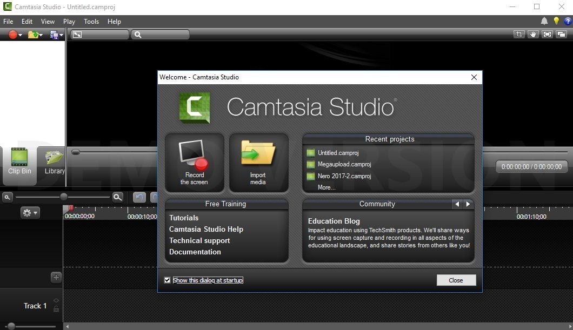The width and height of the screenshot is (573, 330).
Task: Adjust the timeline zoom slider
Action: pyautogui.click(x=63, y=197)
